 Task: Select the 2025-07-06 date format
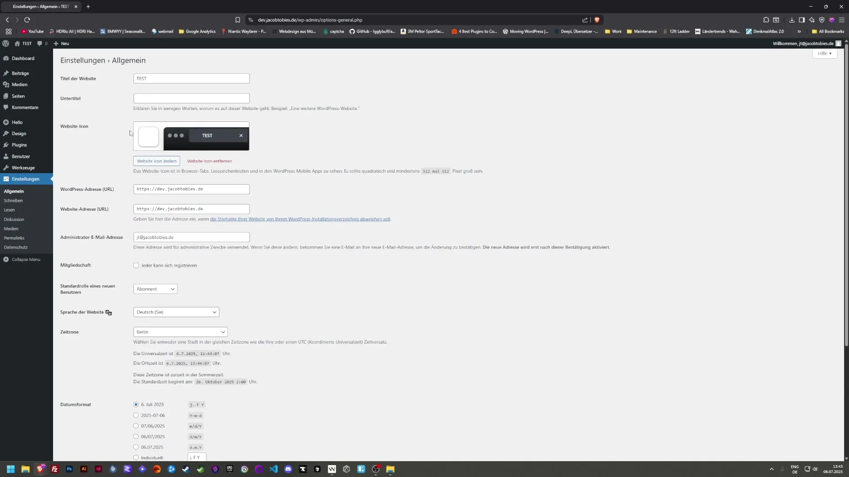coord(136,415)
